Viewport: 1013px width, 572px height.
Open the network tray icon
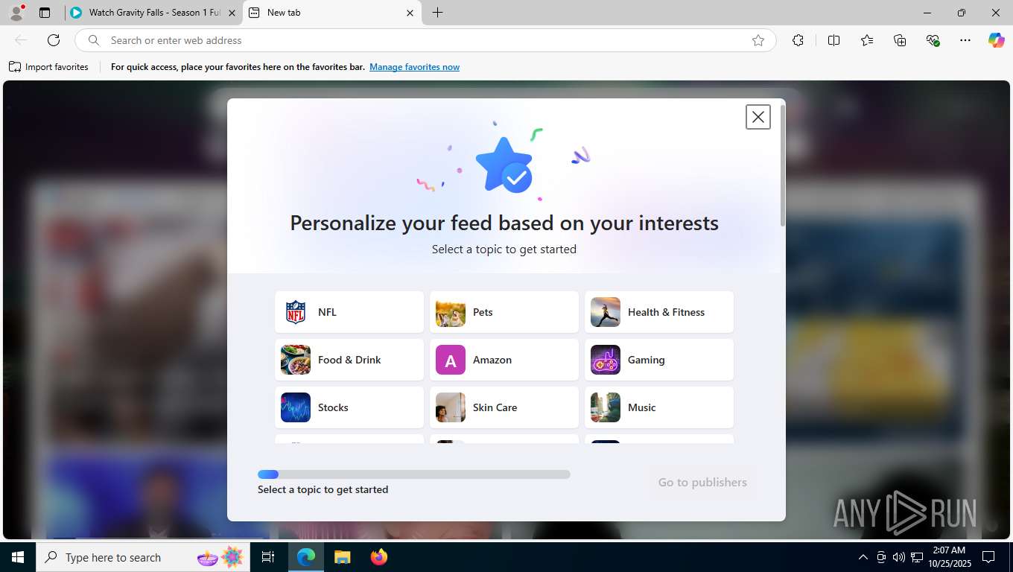[917, 557]
